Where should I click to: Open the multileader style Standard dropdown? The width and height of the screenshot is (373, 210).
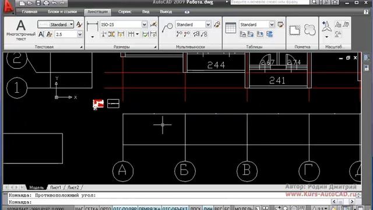point(208,24)
